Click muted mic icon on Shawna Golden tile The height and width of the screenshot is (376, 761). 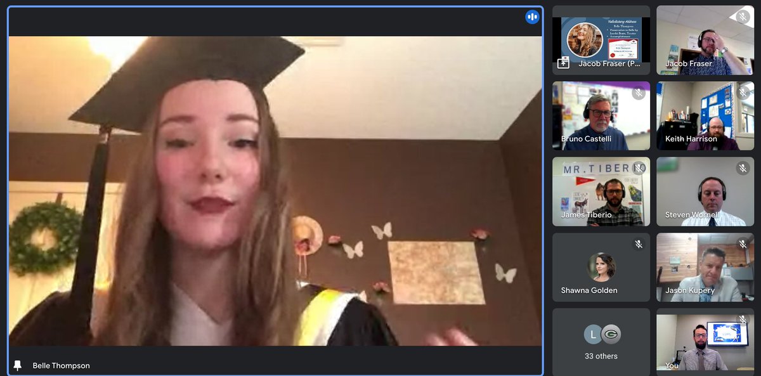coord(639,243)
